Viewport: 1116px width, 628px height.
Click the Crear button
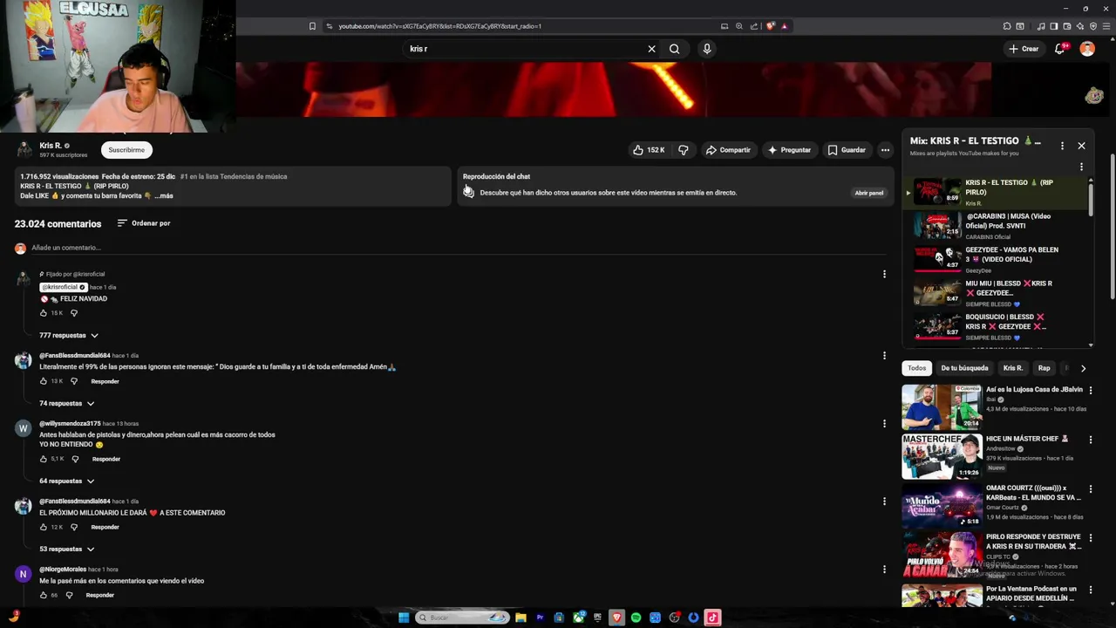(x=1024, y=49)
